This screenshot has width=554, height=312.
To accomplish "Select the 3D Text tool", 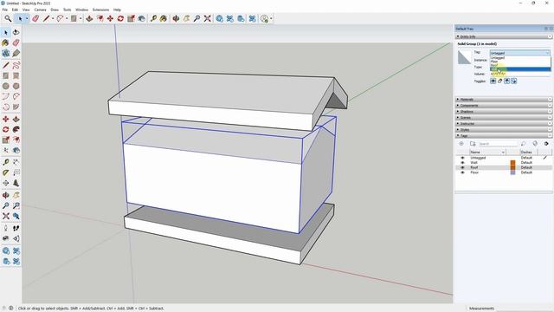I will tap(16, 183).
